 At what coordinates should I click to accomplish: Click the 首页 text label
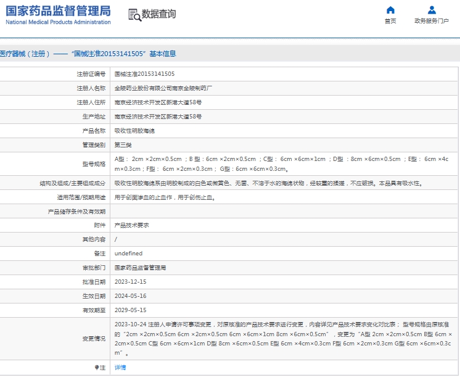point(390,21)
